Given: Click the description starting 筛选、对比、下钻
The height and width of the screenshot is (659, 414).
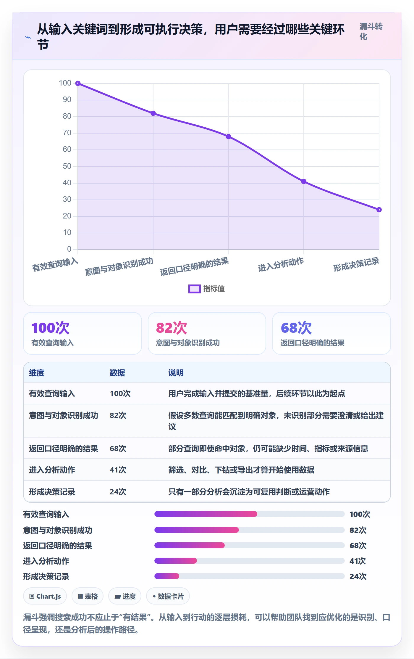Looking at the screenshot, I should coord(241,470).
